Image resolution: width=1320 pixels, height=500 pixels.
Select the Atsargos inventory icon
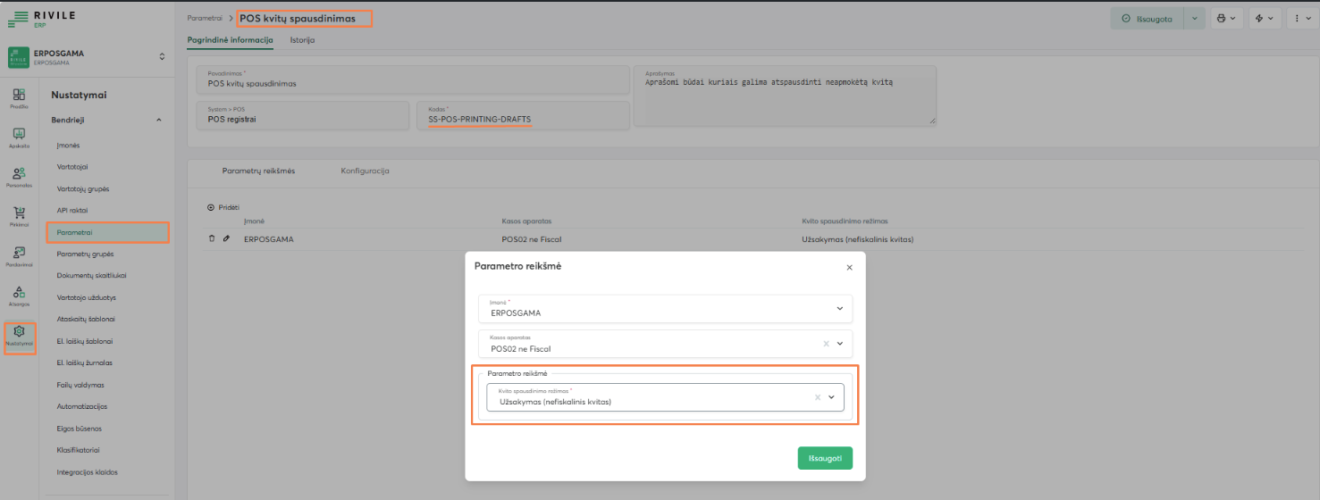pyautogui.click(x=19, y=294)
